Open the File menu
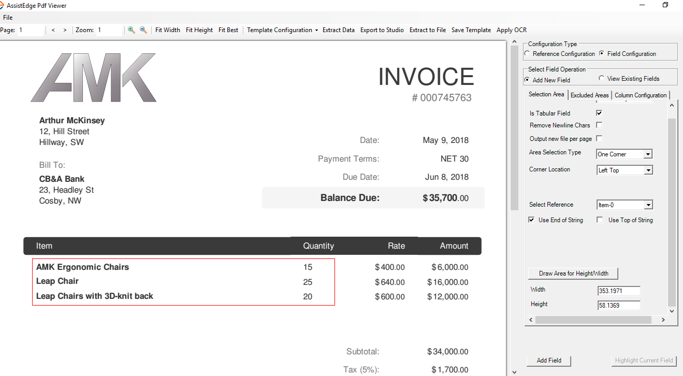This screenshot has height=376, width=683. [x=8, y=18]
